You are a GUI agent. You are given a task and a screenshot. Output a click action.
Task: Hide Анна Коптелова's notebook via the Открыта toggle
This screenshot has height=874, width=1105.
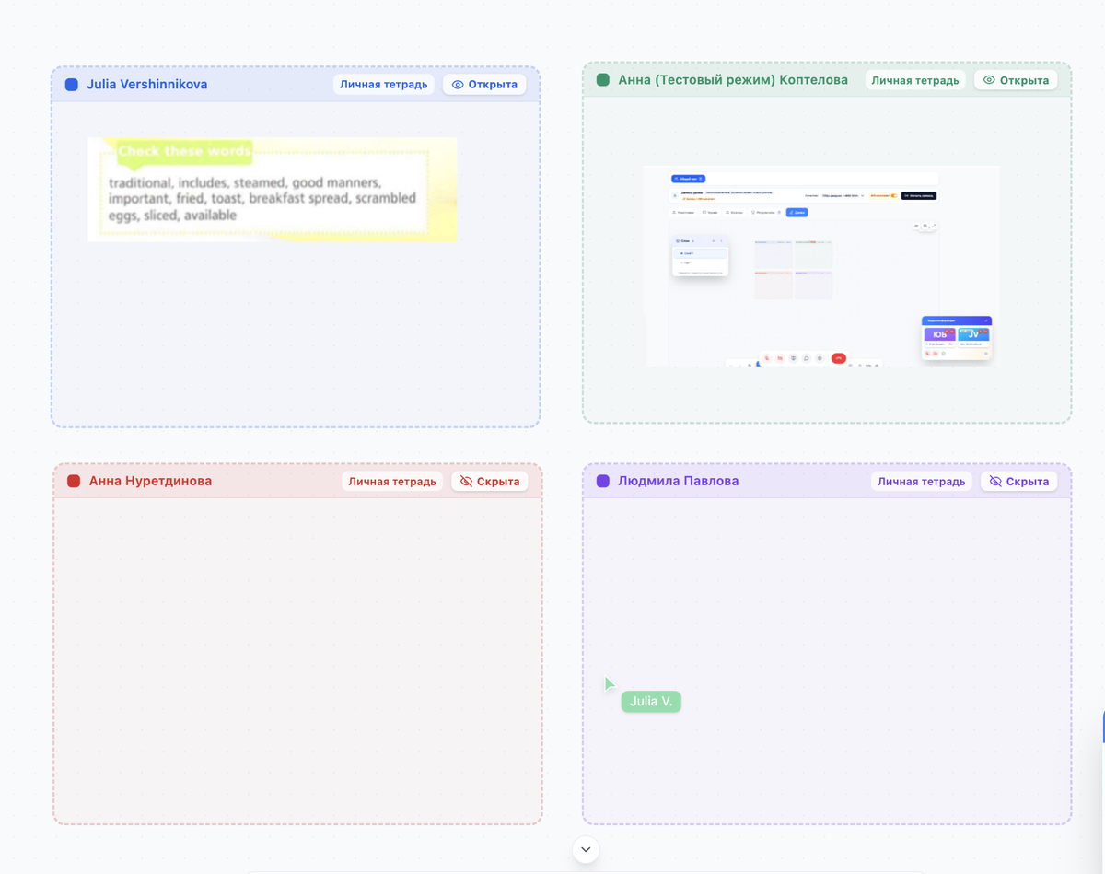tap(1016, 80)
